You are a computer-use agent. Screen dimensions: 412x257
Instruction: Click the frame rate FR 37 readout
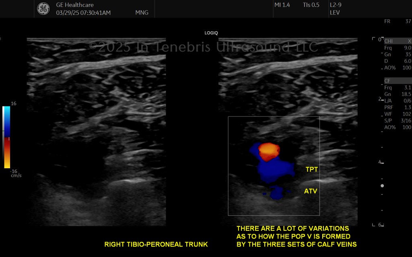[x=398, y=21]
